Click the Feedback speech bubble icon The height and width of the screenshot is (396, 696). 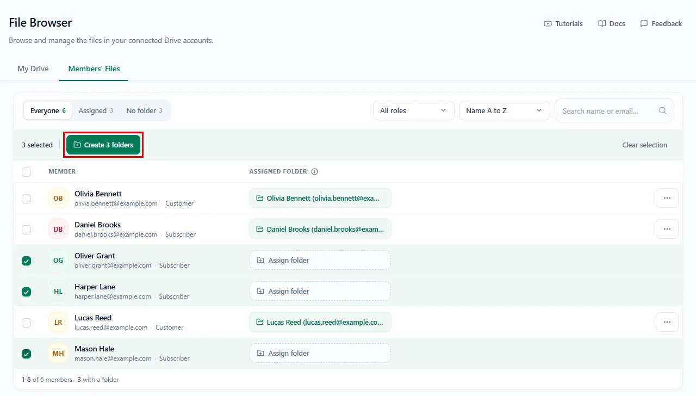[644, 24]
